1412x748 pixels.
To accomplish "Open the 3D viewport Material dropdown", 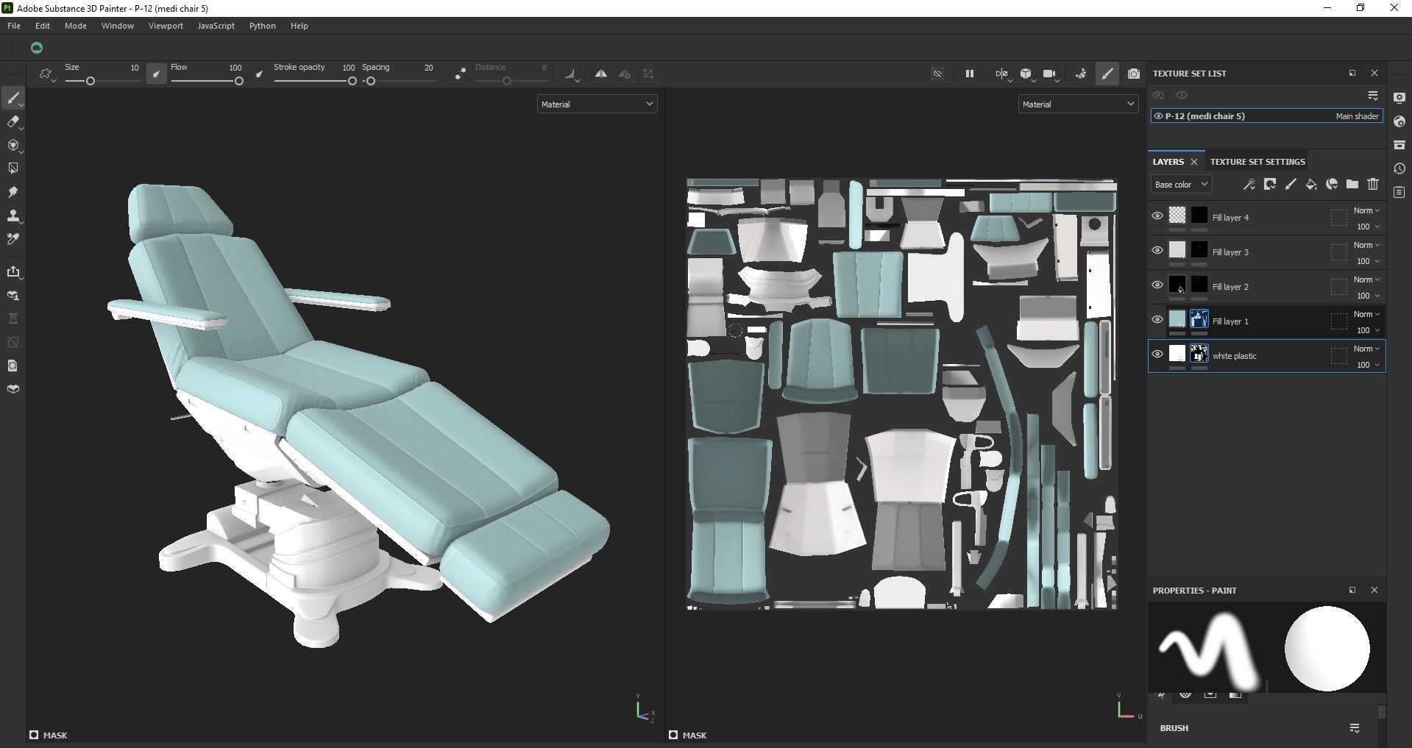I will 597,104.
